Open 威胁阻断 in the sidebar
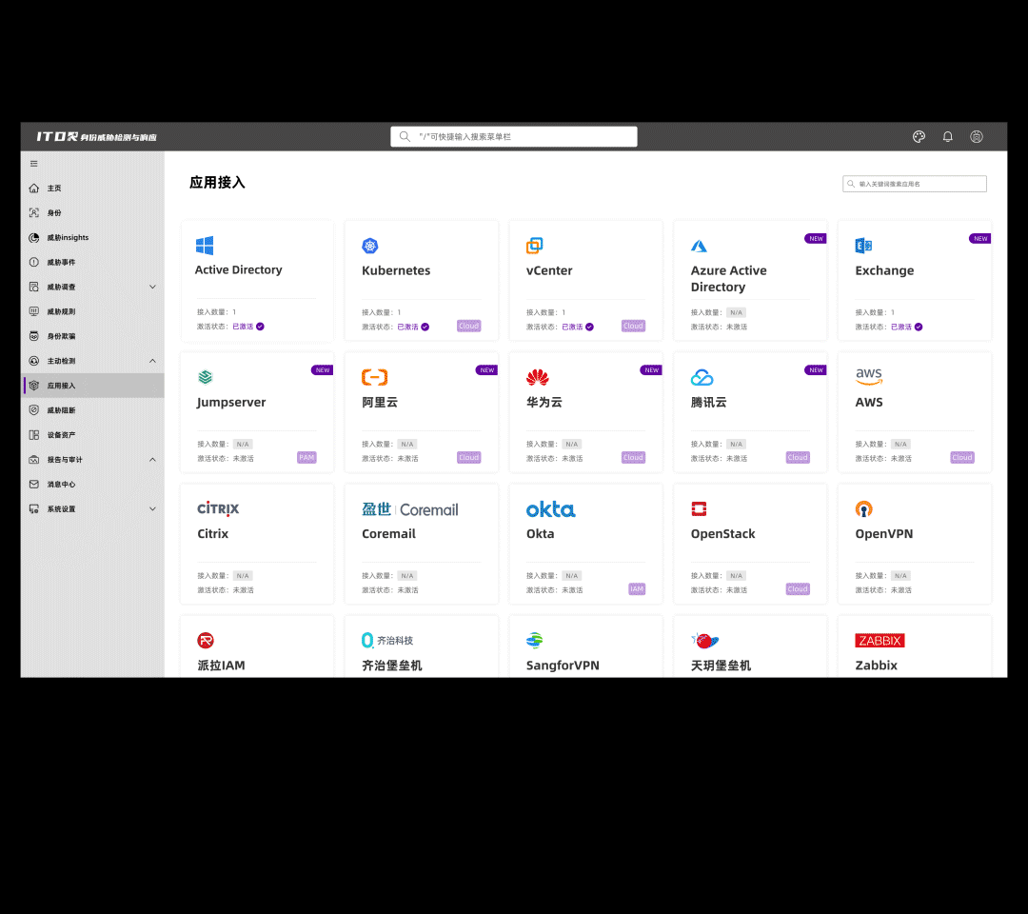1028x914 pixels. coord(92,410)
